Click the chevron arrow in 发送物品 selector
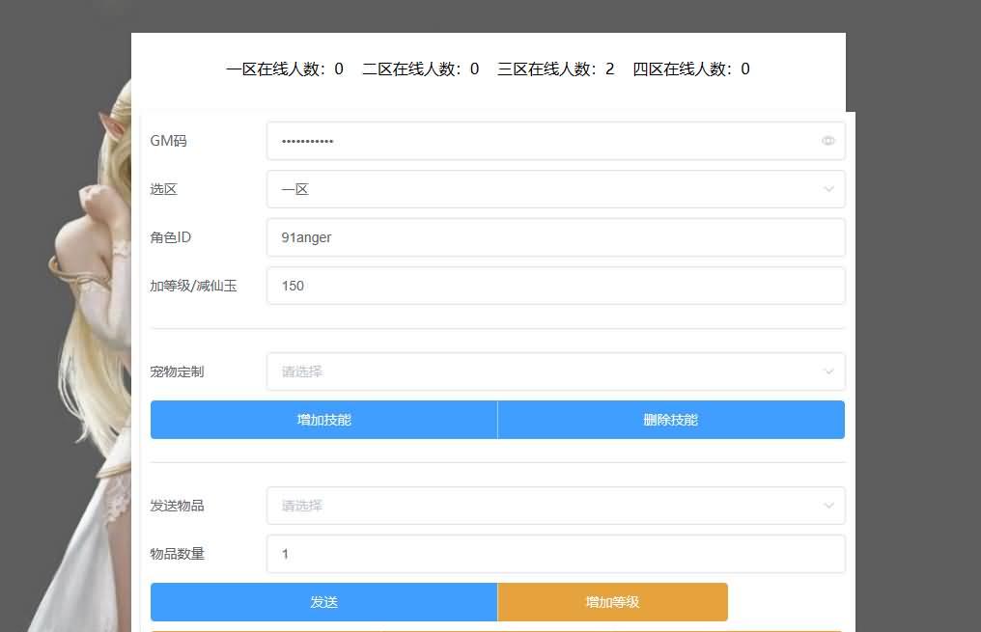Image resolution: width=981 pixels, height=632 pixels. 827,506
